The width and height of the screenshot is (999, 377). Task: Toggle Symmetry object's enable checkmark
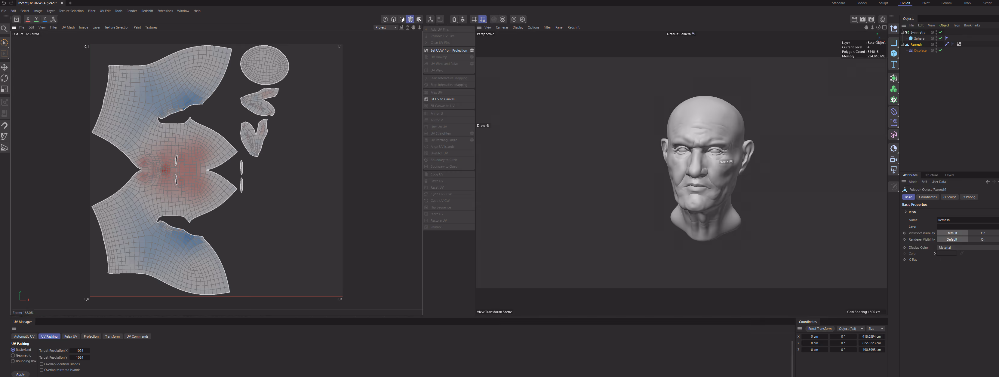click(x=940, y=32)
